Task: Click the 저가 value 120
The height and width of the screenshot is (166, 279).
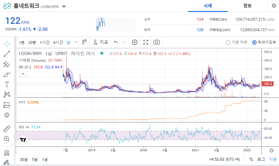Action: click(x=200, y=30)
